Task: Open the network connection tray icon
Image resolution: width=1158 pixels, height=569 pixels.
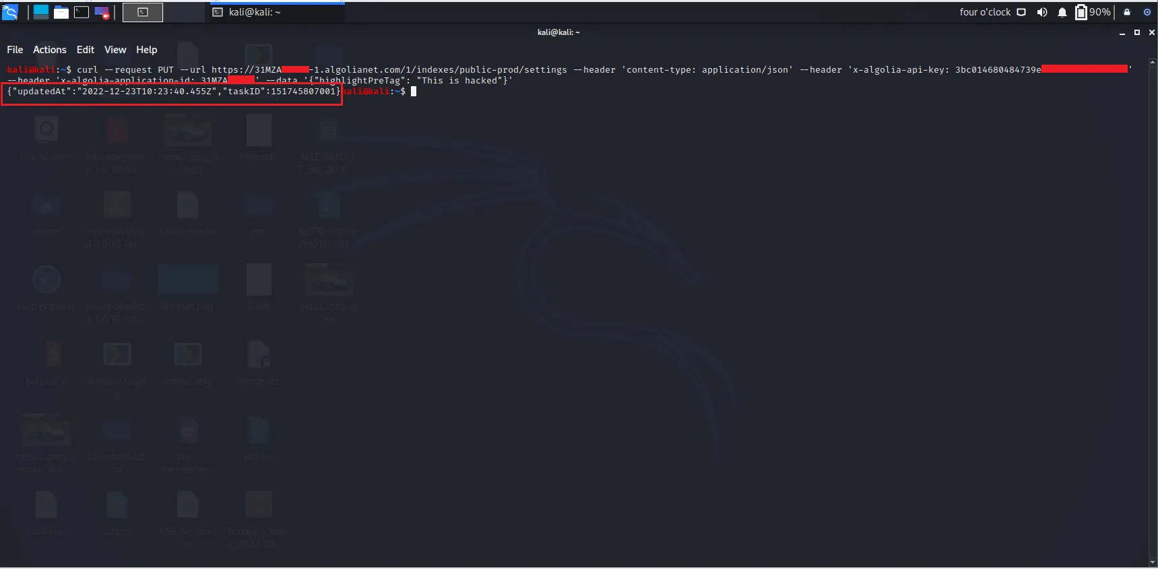Action: tap(1021, 12)
